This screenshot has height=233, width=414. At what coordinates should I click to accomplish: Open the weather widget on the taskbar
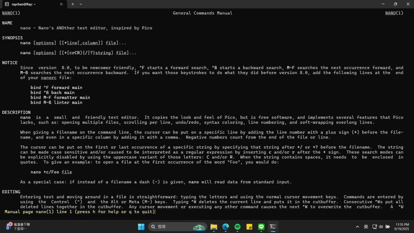pos(18,227)
